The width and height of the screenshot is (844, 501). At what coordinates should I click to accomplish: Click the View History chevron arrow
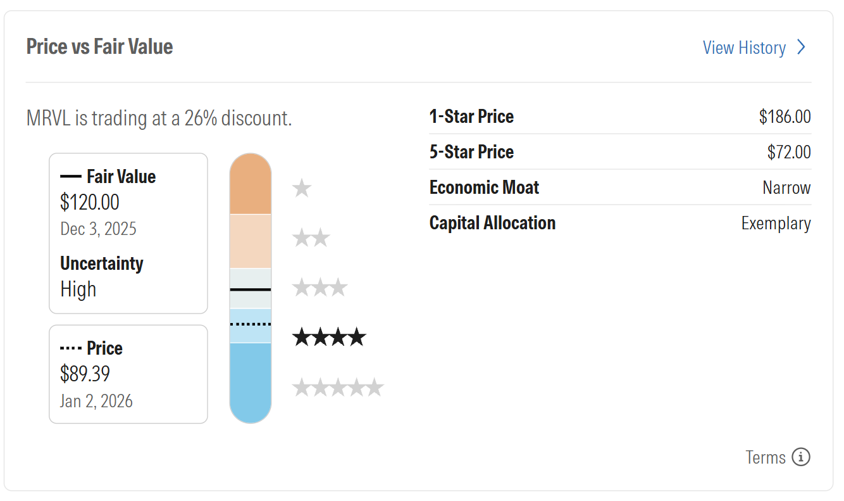point(801,48)
